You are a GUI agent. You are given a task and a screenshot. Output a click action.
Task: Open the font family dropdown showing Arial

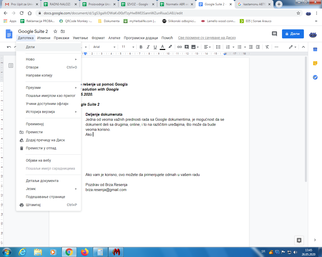point(104,47)
